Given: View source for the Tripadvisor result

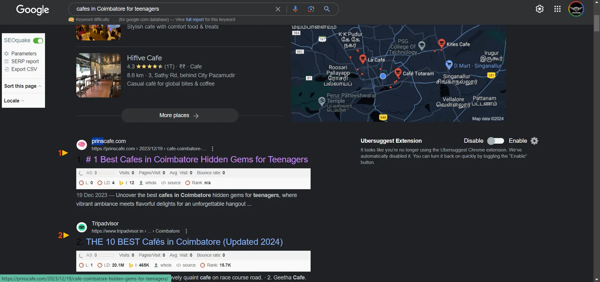Looking at the screenshot, I should point(186,265).
